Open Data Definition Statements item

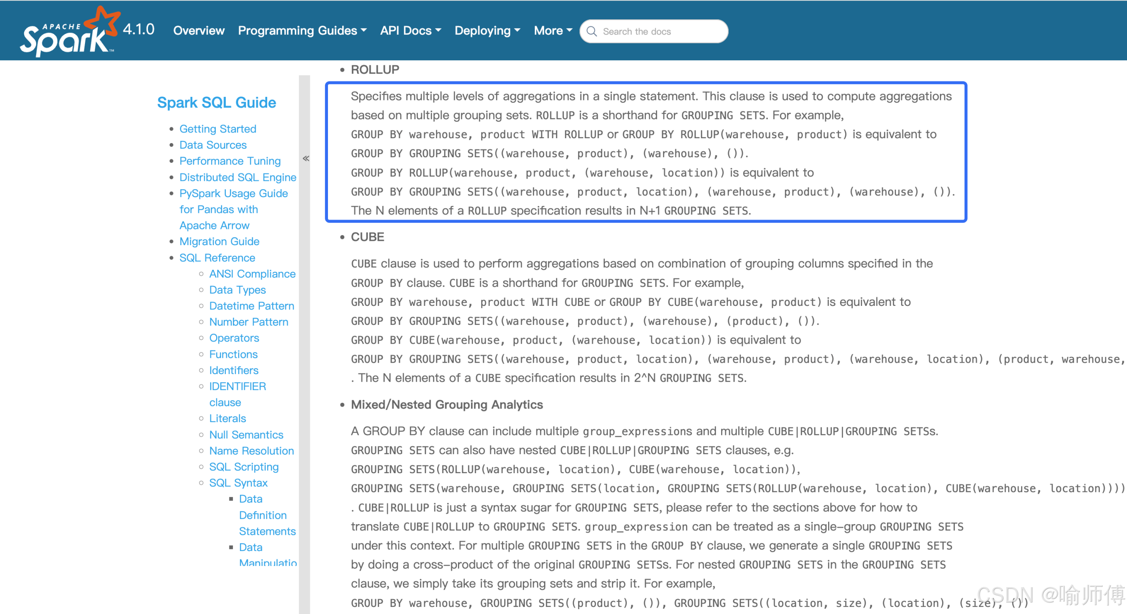point(262,515)
